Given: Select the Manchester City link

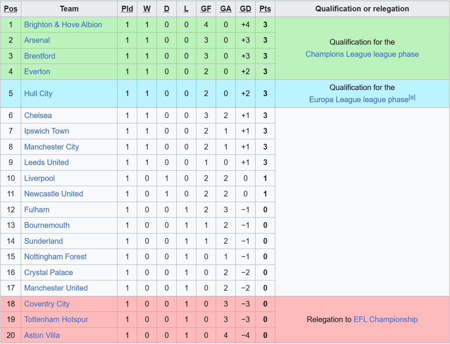Looking at the screenshot, I should 52,147.
